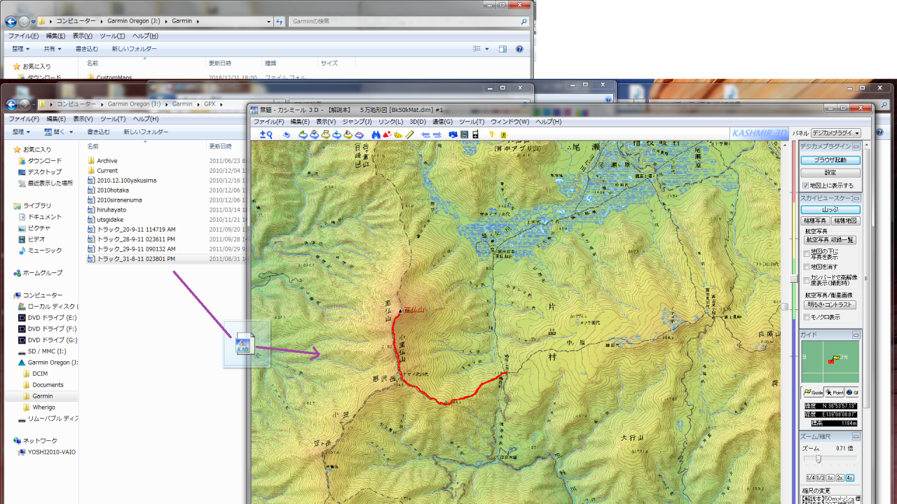Image resolution: width=897 pixels, height=504 pixels.
Task: Select the 1/4 zoom toggle button
Action: 811,477
